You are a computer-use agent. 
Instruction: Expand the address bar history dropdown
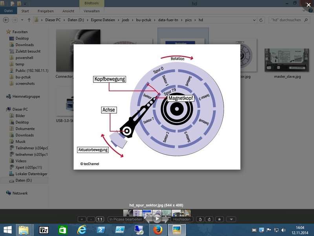pyautogui.click(x=254, y=20)
